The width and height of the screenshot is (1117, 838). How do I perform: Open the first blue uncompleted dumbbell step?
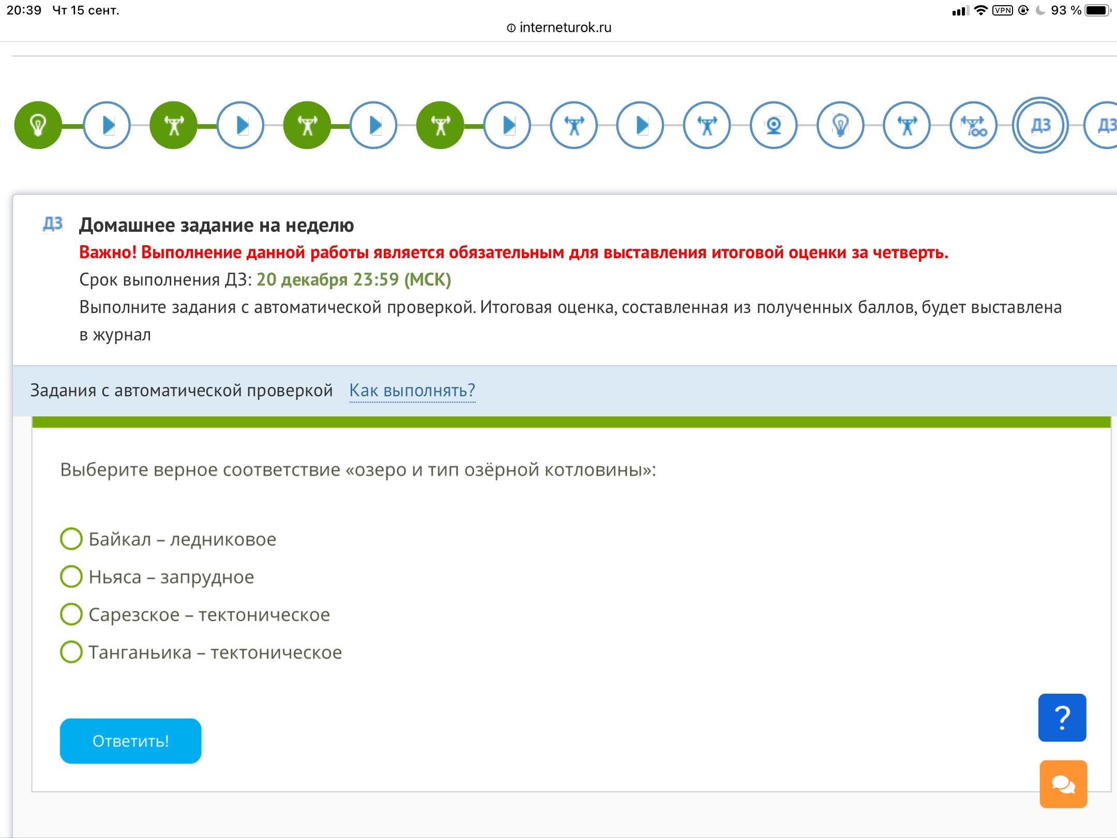pos(573,125)
